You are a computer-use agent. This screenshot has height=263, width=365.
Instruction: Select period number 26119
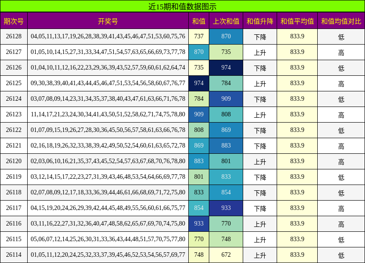tap(14, 177)
